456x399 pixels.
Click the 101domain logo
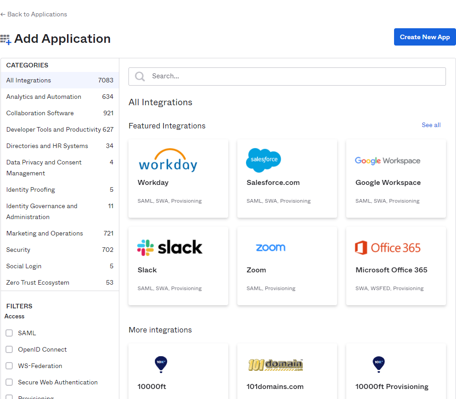point(276,365)
